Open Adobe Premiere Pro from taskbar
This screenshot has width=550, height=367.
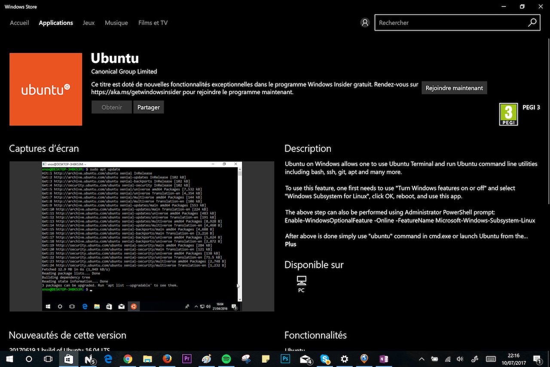(x=187, y=359)
